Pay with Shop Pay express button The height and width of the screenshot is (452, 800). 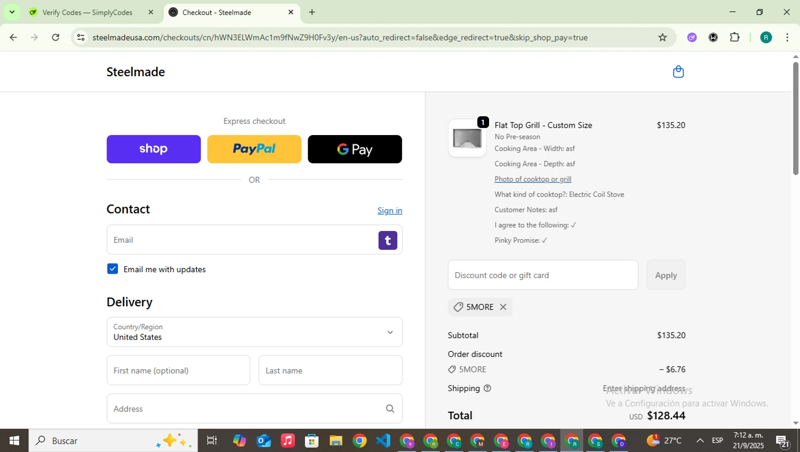point(154,149)
